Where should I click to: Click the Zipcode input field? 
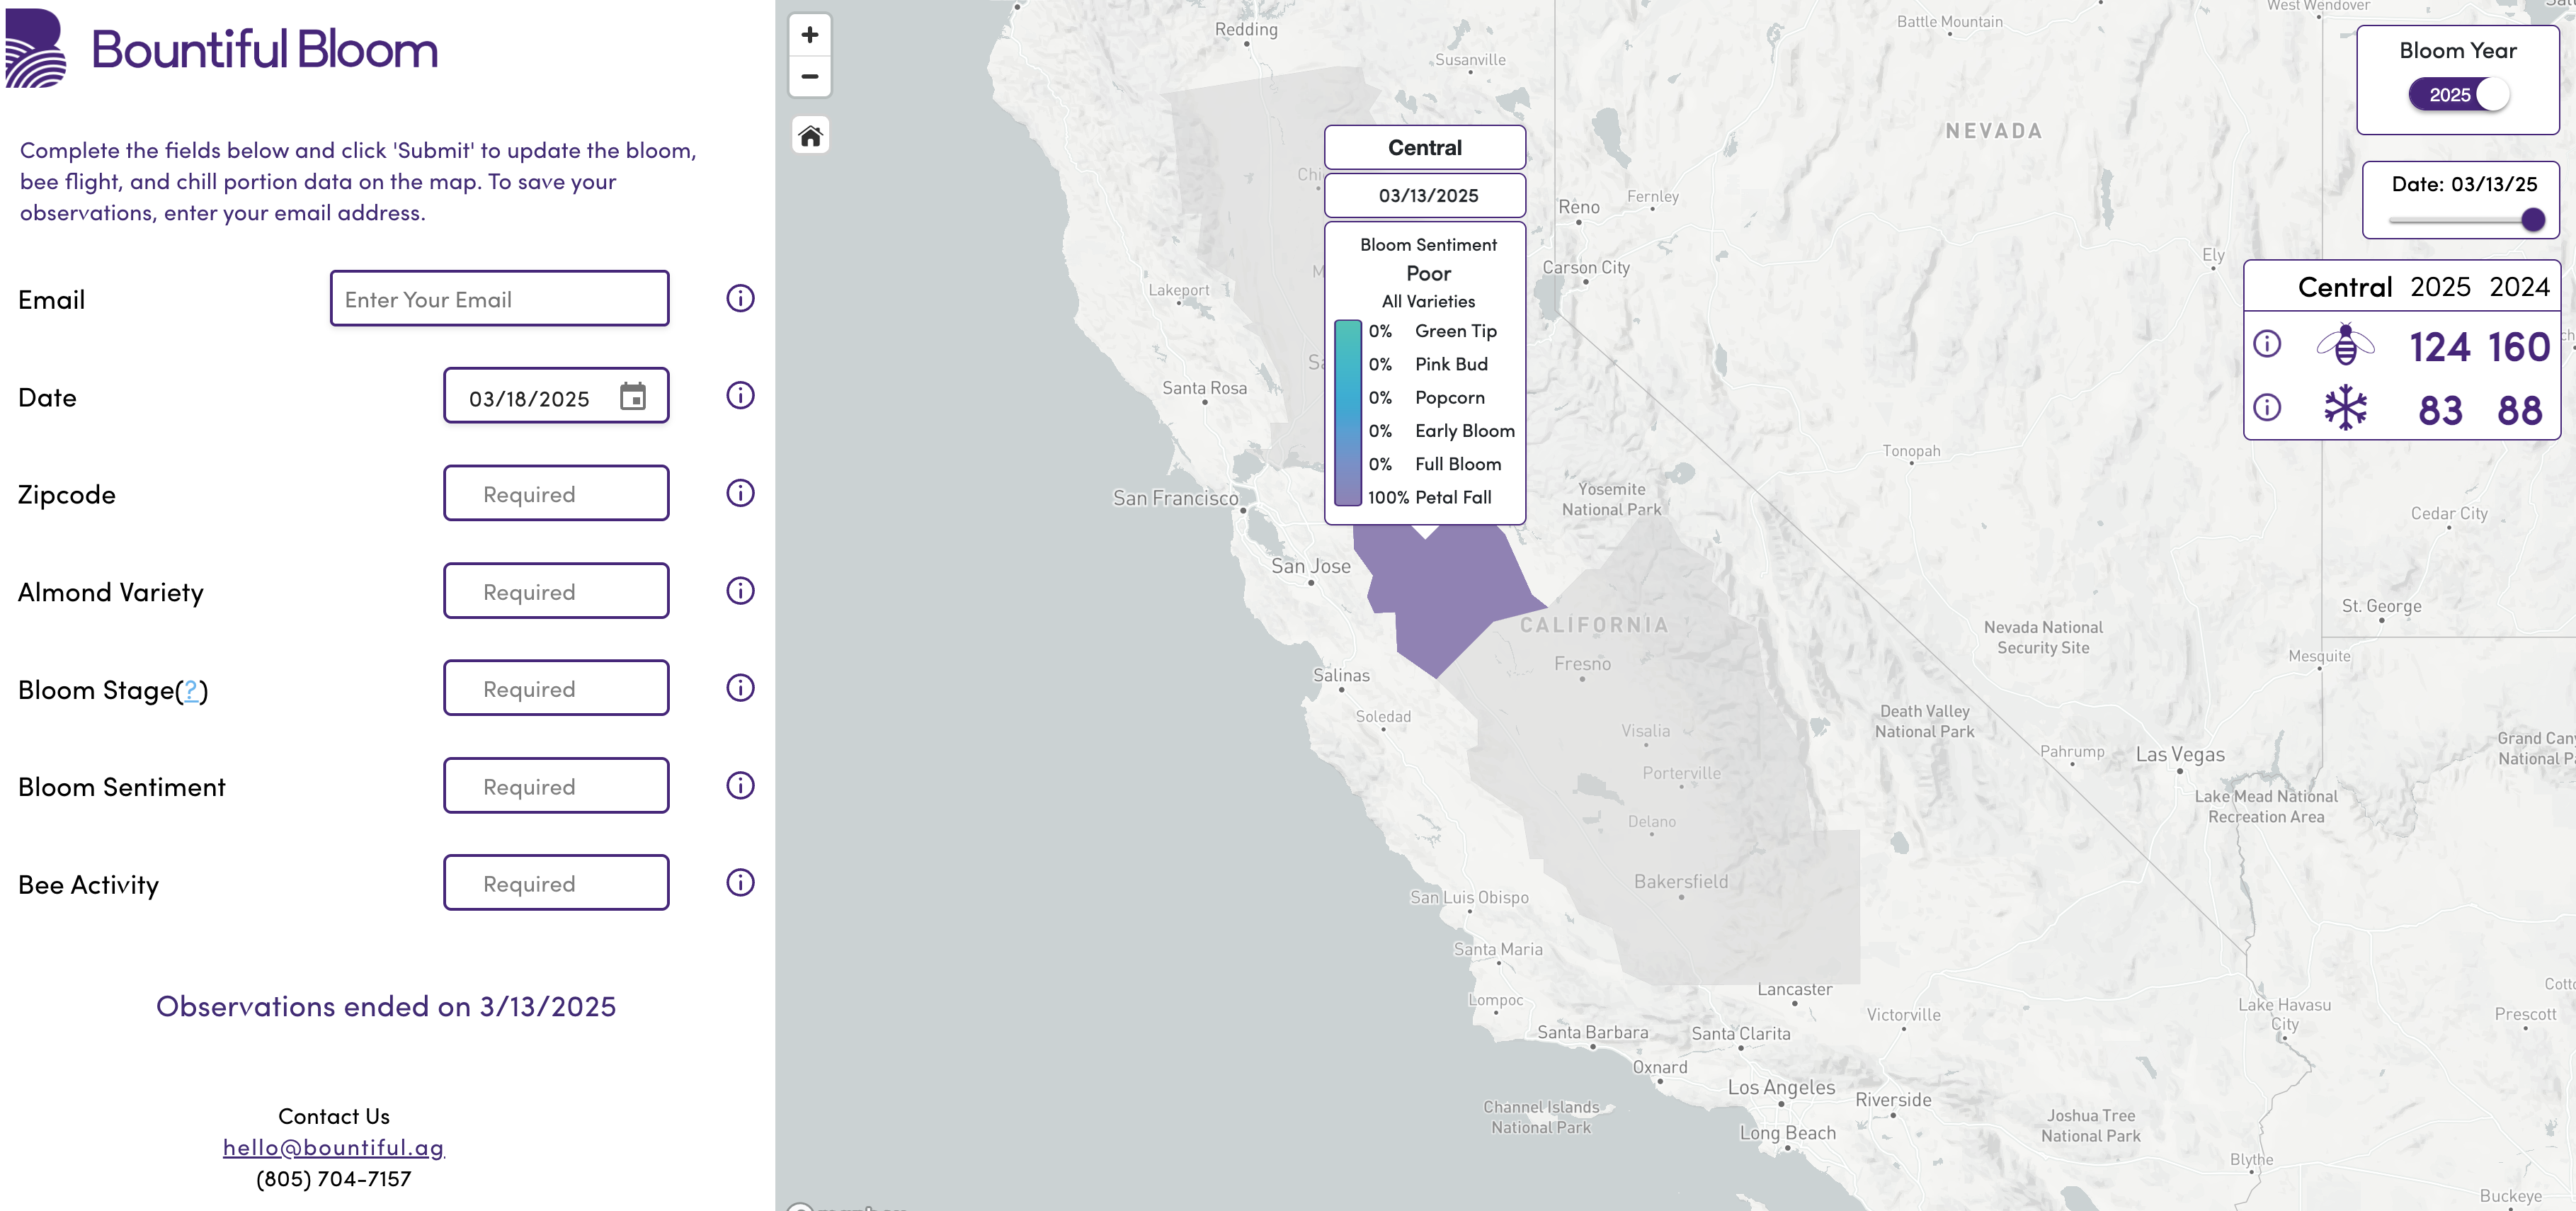click(x=556, y=494)
